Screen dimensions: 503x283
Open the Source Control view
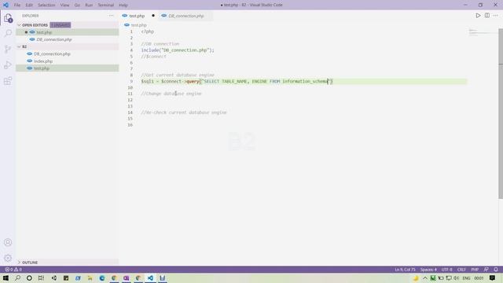click(x=8, y=49)
